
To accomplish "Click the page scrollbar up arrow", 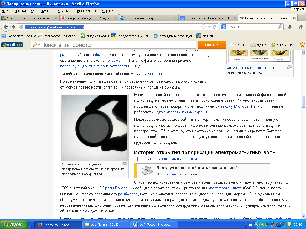I will [303, 52].
